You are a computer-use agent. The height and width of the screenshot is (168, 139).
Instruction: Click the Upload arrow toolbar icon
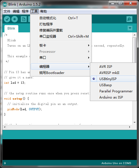click(15, 19)
